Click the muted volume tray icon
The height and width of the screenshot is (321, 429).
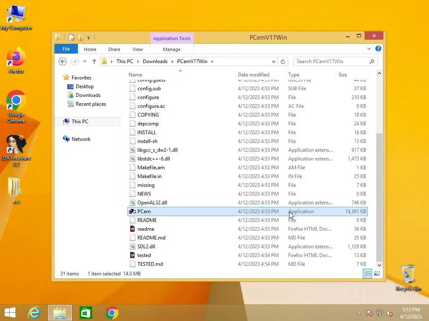point(390,313)
